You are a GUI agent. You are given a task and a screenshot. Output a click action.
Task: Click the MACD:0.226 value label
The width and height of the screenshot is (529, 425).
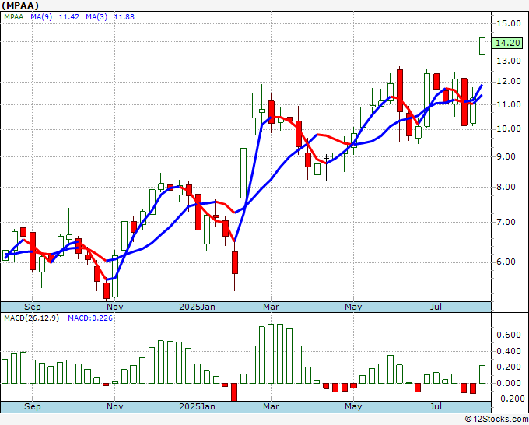click(90, 318)
